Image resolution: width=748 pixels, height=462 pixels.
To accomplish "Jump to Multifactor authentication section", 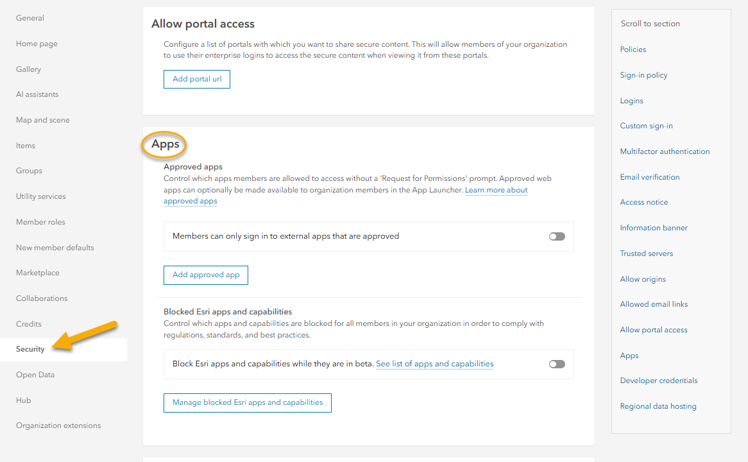I will (x=665, y=151).
